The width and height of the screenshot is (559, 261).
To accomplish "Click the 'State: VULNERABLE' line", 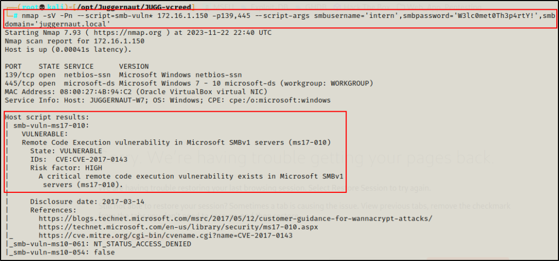I will click(66, 151).
